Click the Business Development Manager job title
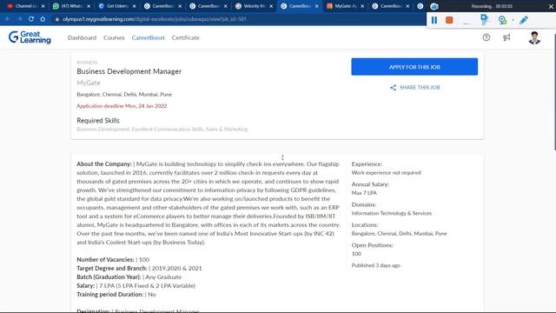This screenshot has width=556, height=313. [x=129, y=71]
